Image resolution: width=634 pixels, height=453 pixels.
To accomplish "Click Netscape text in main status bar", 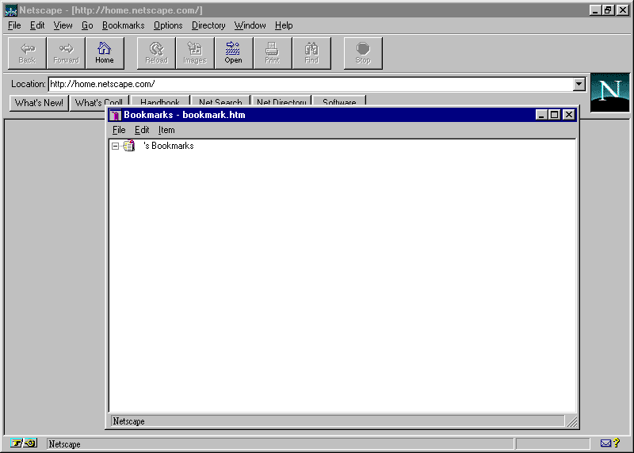I will pos(65,444).
